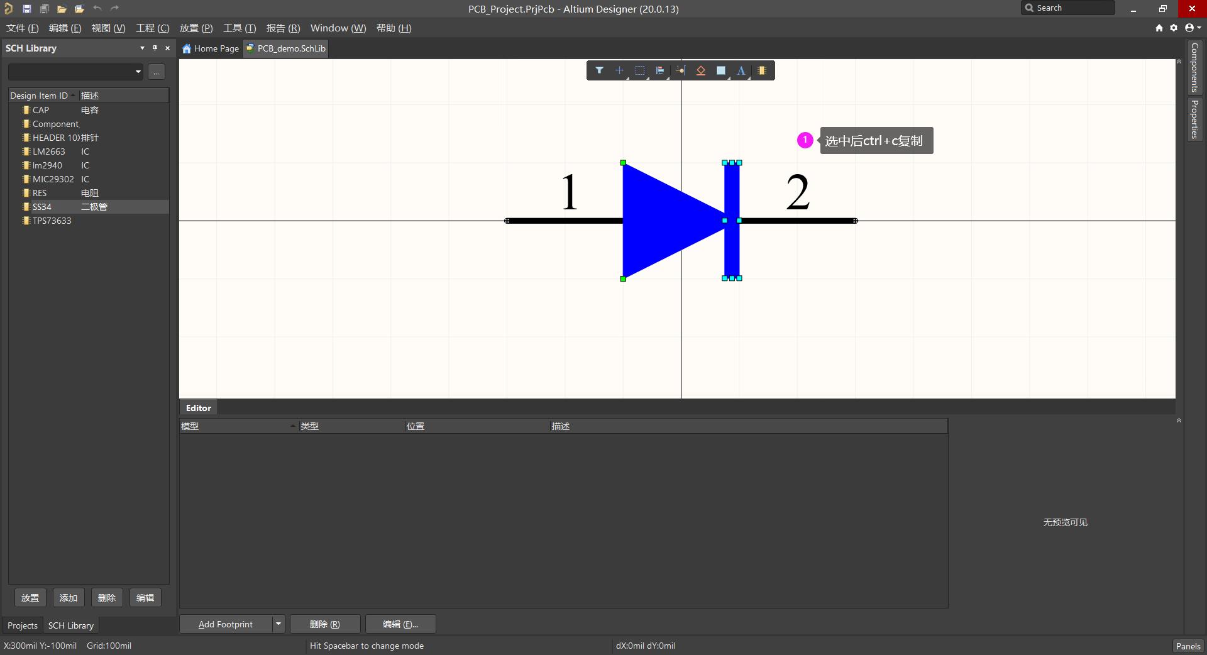Screen dimensions: 1207x655
Task: Open the 工具 (T) menu
Action: tap(240, 28)
